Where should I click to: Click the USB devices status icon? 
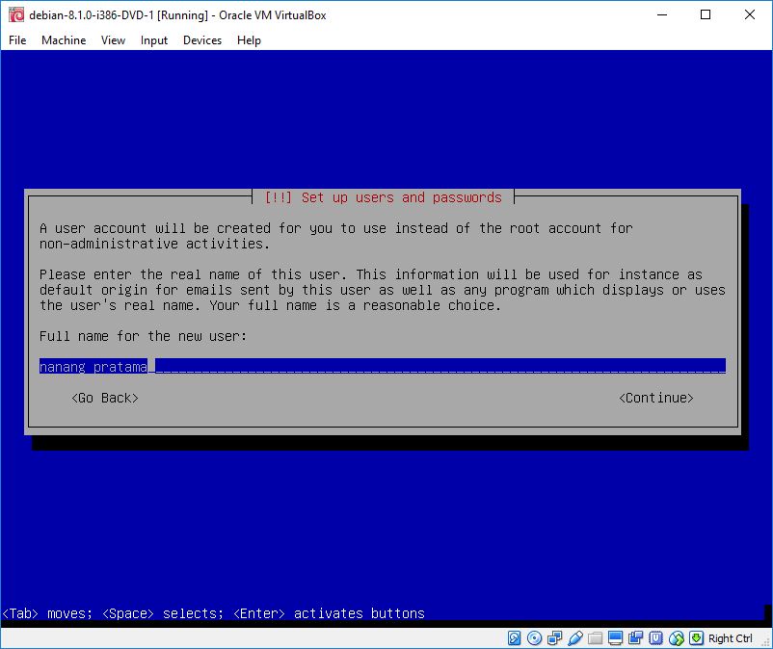[574, 638]
